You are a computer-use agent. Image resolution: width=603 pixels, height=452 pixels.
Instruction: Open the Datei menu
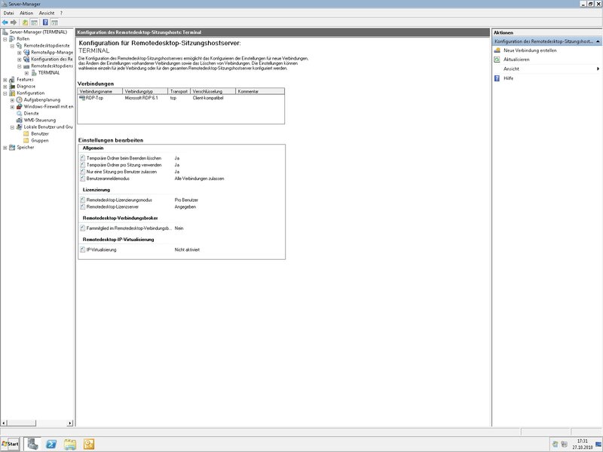point(8,13)
